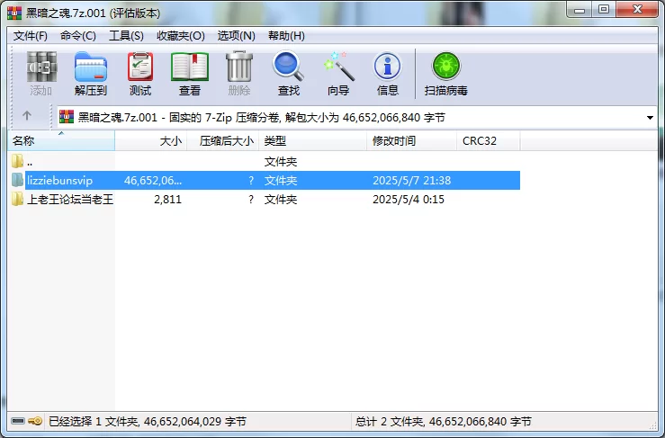The width and height of the screenshot is (665, 438).
Task: Click the 解压到 (Extract To) toolbar icon
Action: point(90,74)
